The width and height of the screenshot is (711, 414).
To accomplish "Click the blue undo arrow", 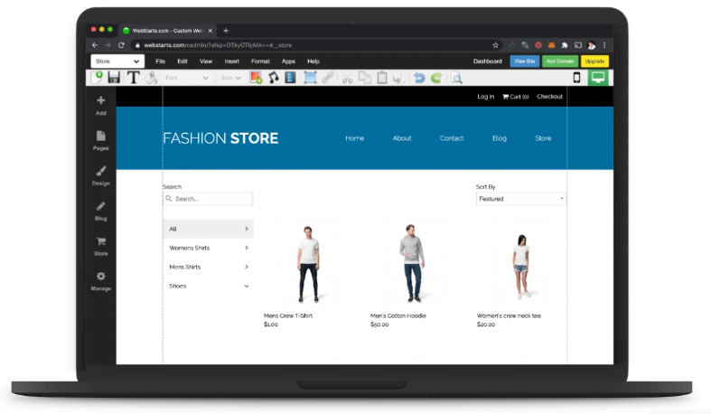I will tap(419, 78).
